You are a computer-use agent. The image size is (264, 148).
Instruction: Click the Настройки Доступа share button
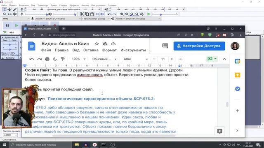coord(199,46)
